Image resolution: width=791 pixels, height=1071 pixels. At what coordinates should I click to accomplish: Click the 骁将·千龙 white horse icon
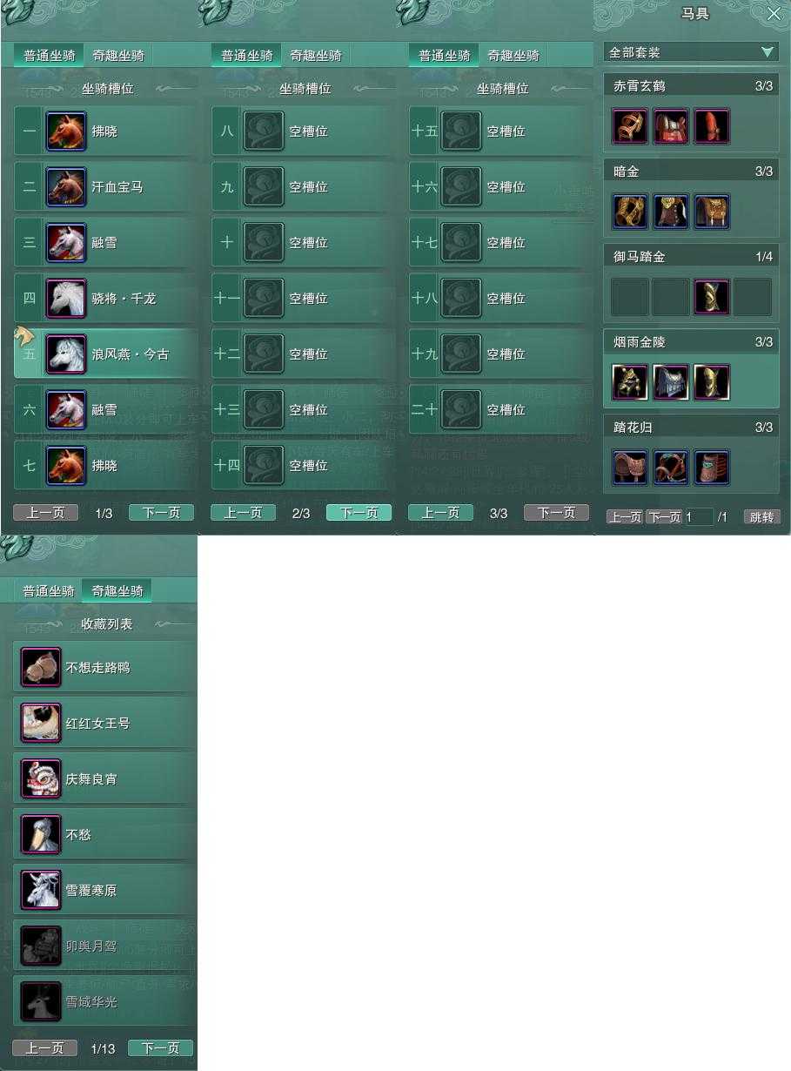point(66,299)
